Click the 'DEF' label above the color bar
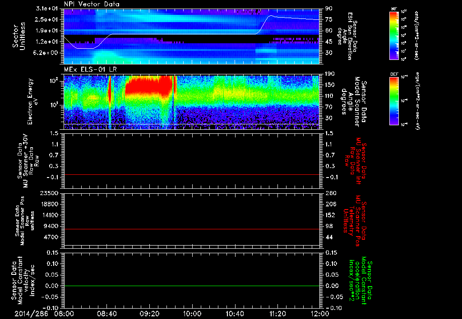The width and height of the screenshot is (462, 319). pyautogui.click(x=394, y=74)
